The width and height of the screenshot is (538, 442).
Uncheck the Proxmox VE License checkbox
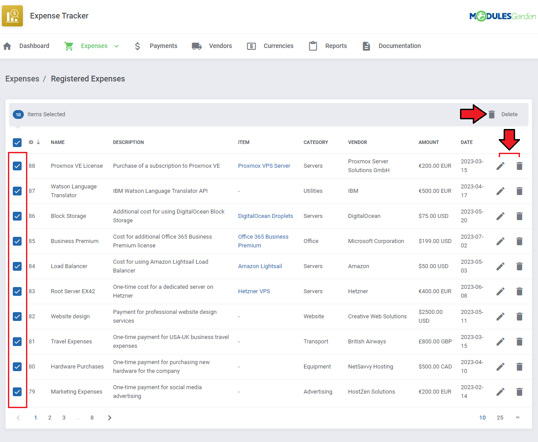pos(17,166)
